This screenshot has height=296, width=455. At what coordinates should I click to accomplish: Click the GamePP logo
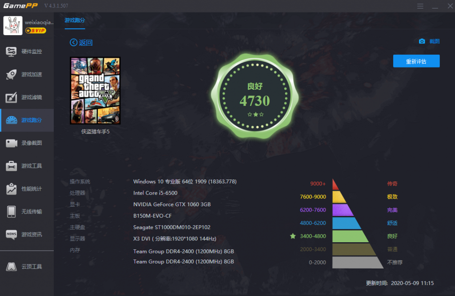pos(20,5)
